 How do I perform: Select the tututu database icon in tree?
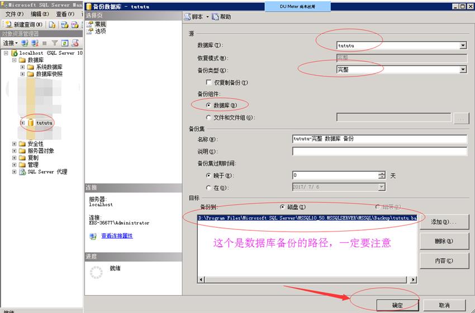(x=31, y=123)
